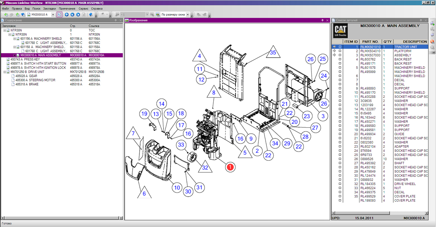
Task: Collapse the MX701250 B DRIVE UNIT node
Action: pyautogui.click(x=5, y=72)
